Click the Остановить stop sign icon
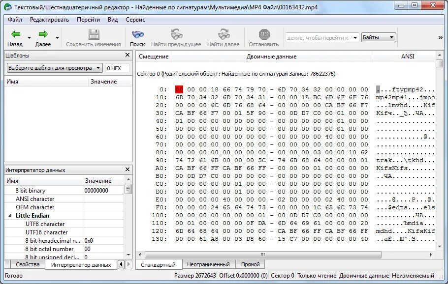Image resolution: width=448 pixels, height=284 pixels. coord(264,34)
